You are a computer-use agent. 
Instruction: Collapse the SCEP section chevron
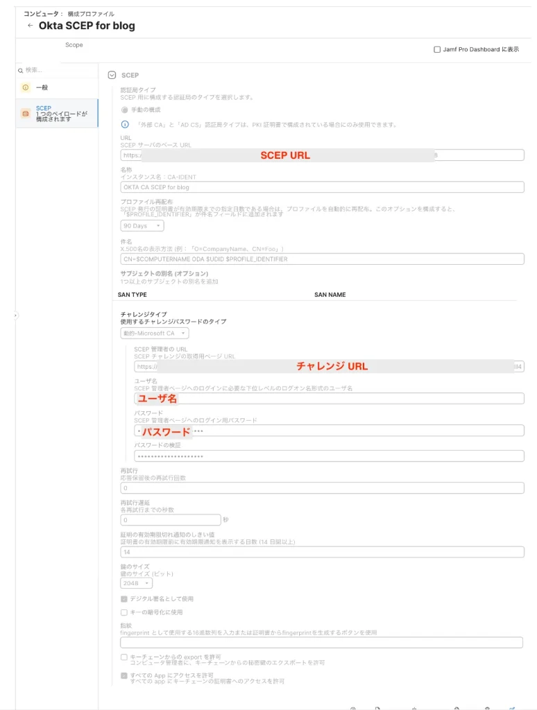coord(112,75)
